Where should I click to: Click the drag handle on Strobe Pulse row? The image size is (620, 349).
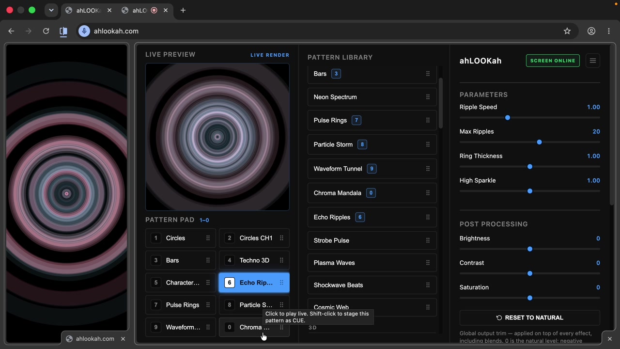coord(428,240)
